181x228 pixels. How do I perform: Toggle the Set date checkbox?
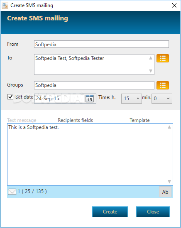[10, 97]
